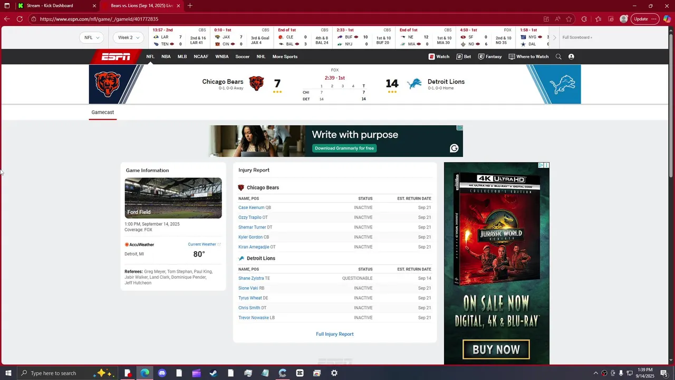Click the browser back arrow
Viewport: 675px width, 380px height.
coord(7,19)
